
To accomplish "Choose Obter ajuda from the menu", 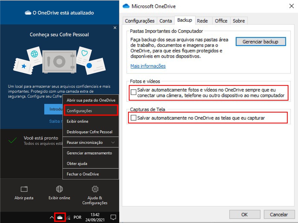I will tap(91, 163).
